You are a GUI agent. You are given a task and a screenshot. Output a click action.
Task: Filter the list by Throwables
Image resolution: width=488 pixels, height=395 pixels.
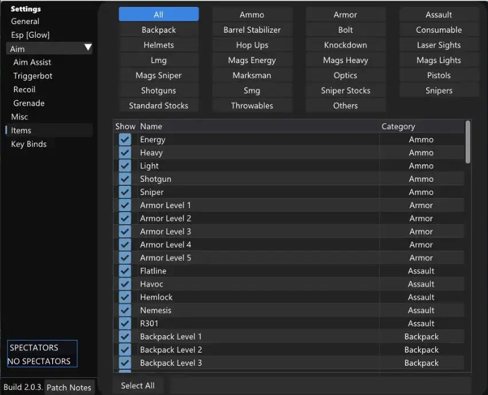[x=252, y=105]
